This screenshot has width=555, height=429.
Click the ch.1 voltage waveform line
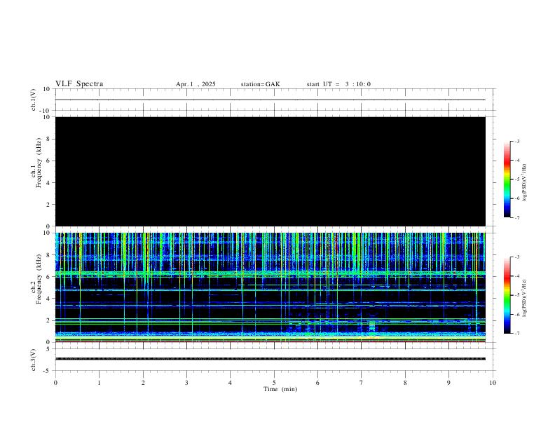(x=270, y=100)
